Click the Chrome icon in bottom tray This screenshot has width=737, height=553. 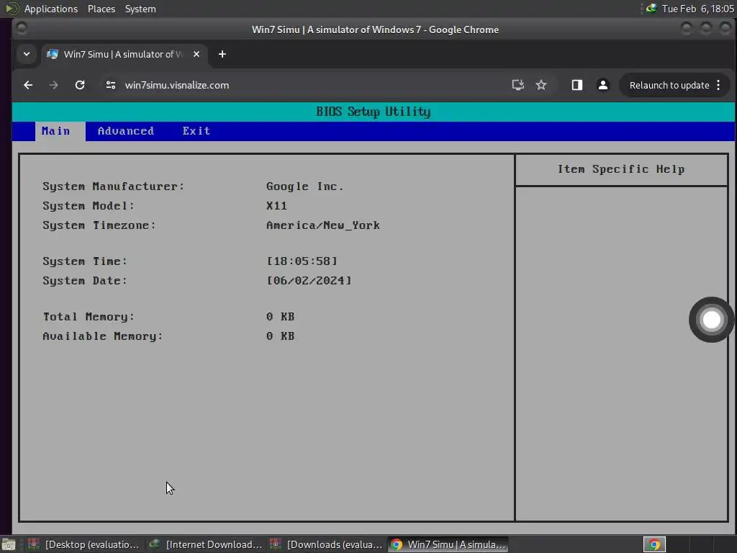pos(654,544)
